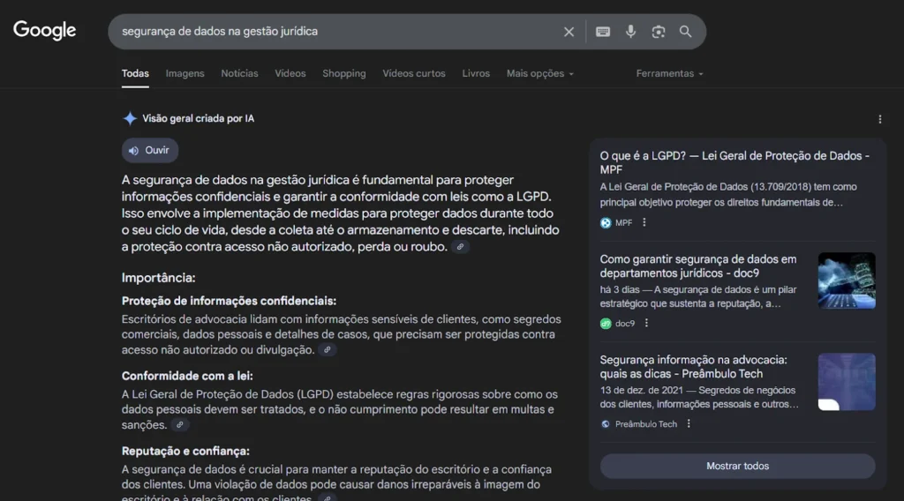This screenshot has width=904, height=501.
Task: Open the Shopping tab
Action: pyautogui.click(x=343, y=74)
